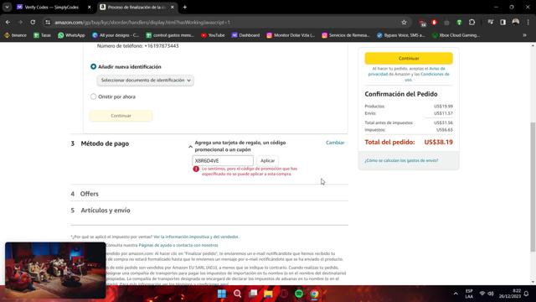Open the tab search arrow in title bar
Viewport: 536px width, 302px height.
(8, 7)
